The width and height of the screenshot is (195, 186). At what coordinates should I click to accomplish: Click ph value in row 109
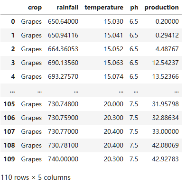[134, 159]
